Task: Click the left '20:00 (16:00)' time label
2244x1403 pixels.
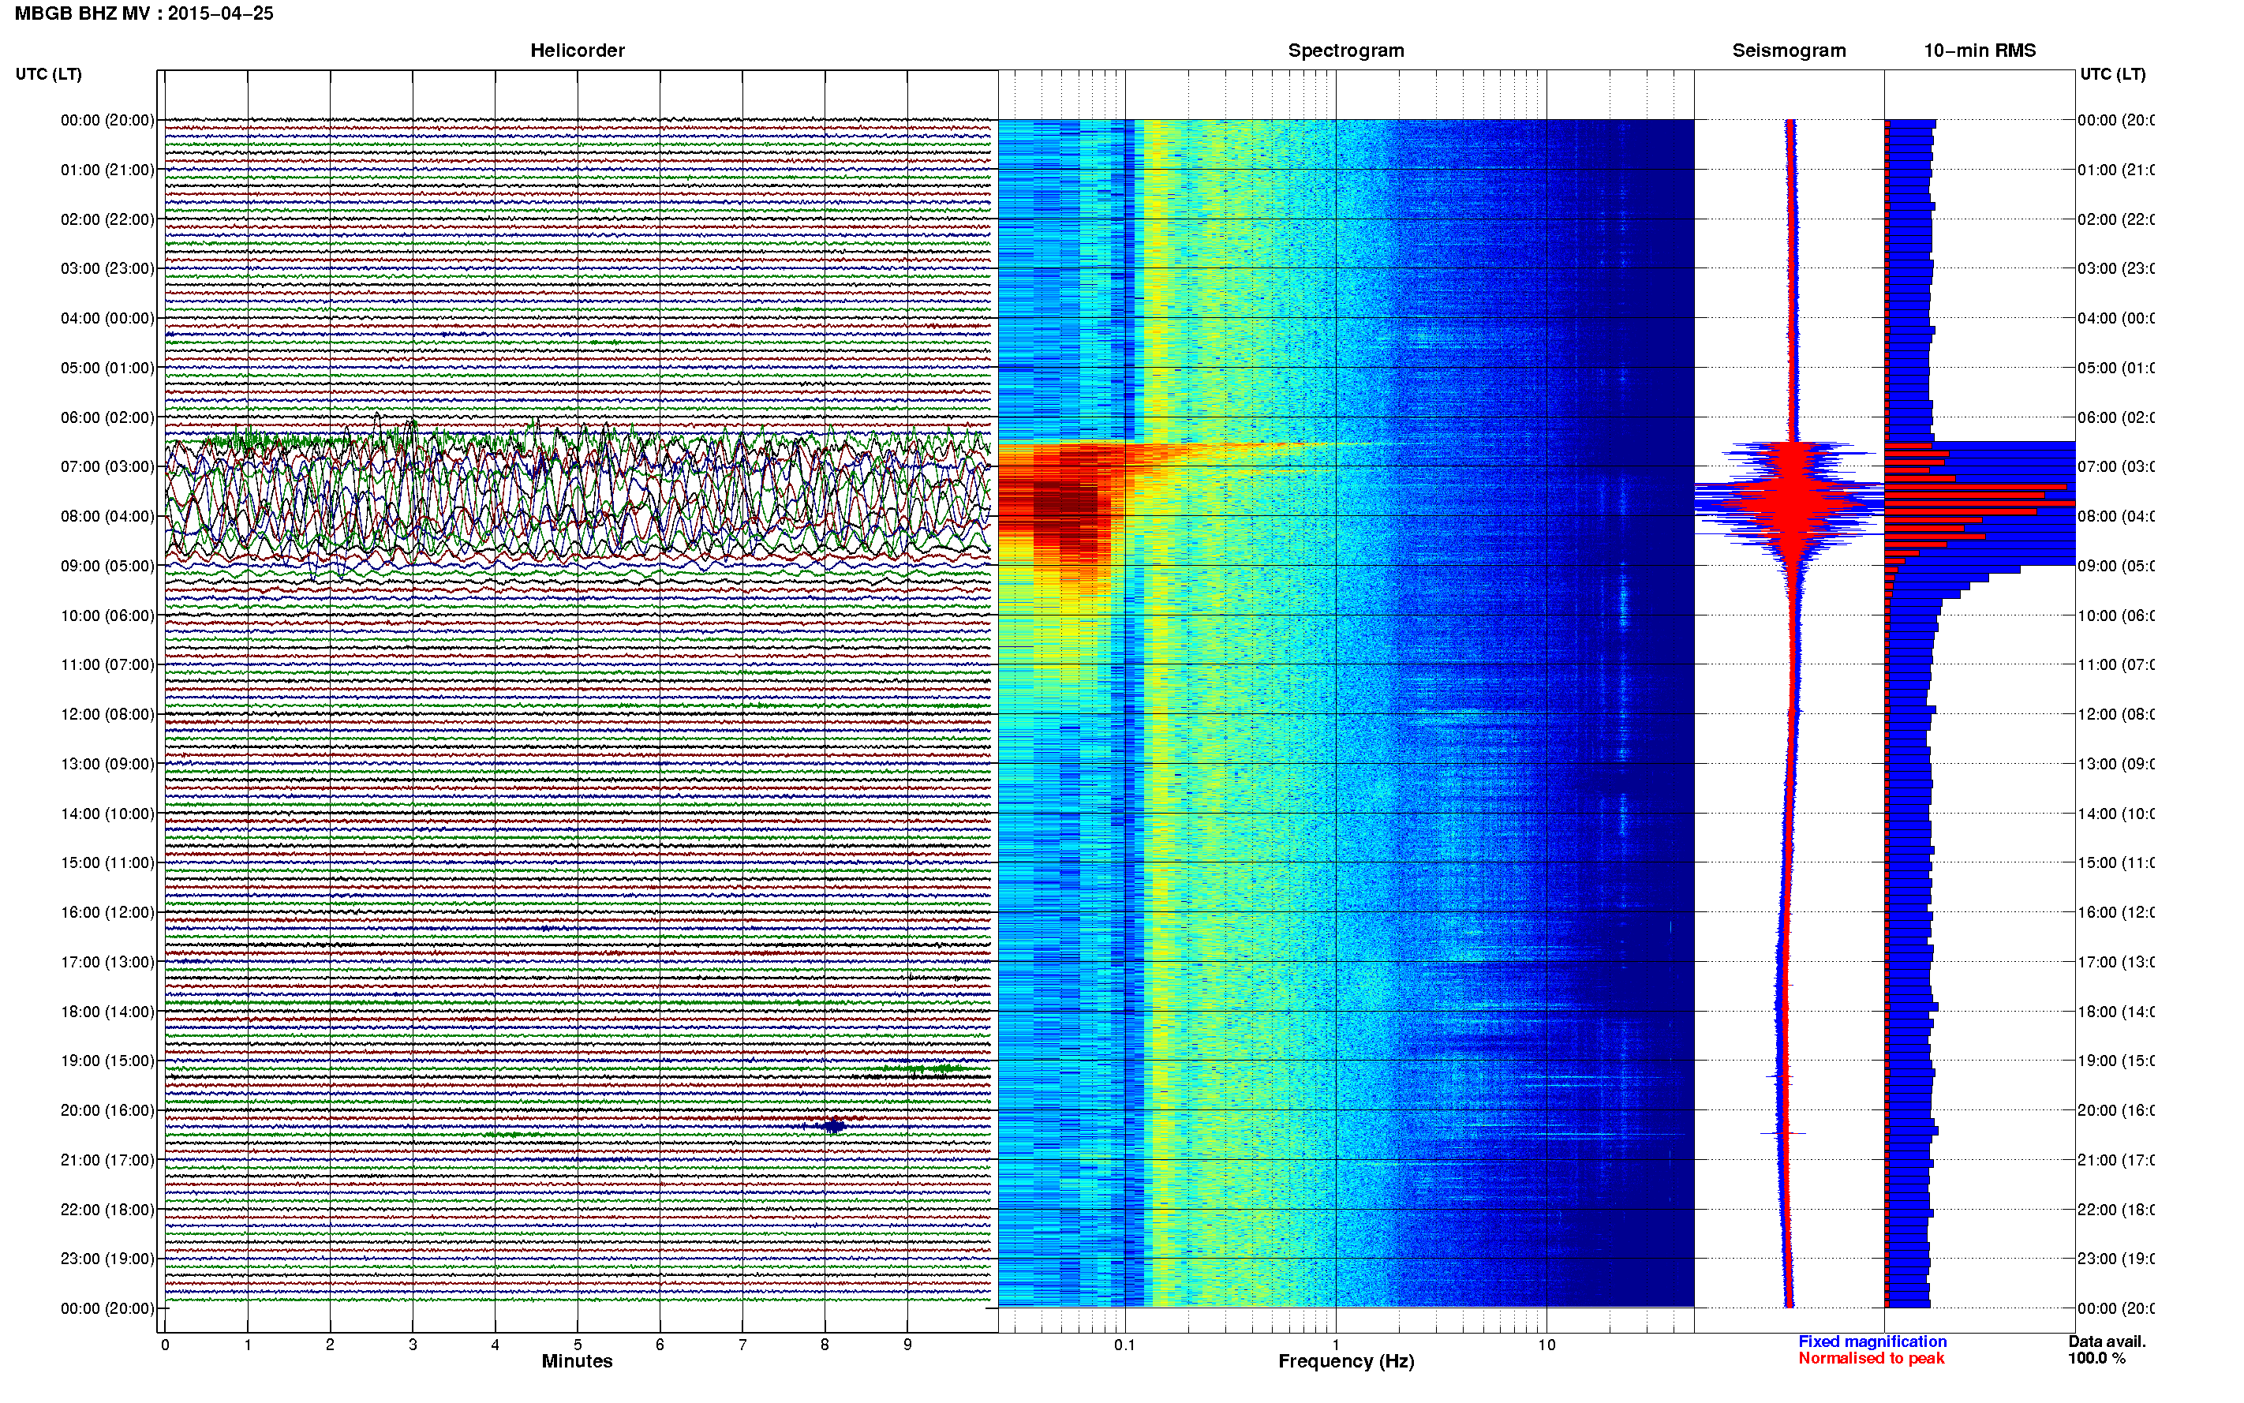Action: (x=107, y=1109)
